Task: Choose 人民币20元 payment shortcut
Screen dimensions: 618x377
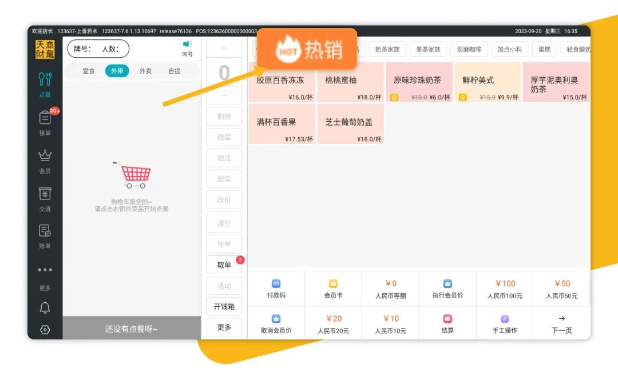Action: (334, 323)
